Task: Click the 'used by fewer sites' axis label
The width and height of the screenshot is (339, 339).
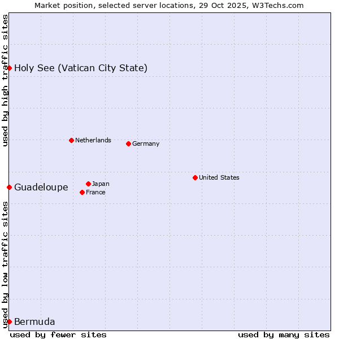Action: point(58,334)
